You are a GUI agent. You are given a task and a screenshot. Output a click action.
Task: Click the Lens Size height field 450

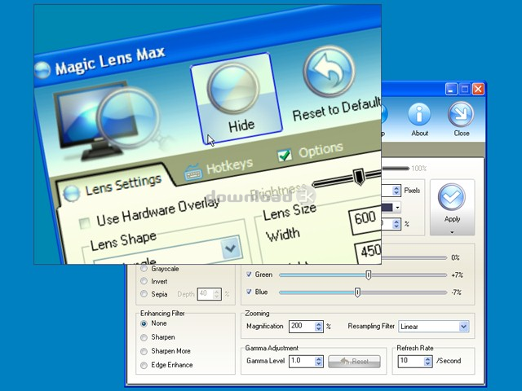(369, 253)
